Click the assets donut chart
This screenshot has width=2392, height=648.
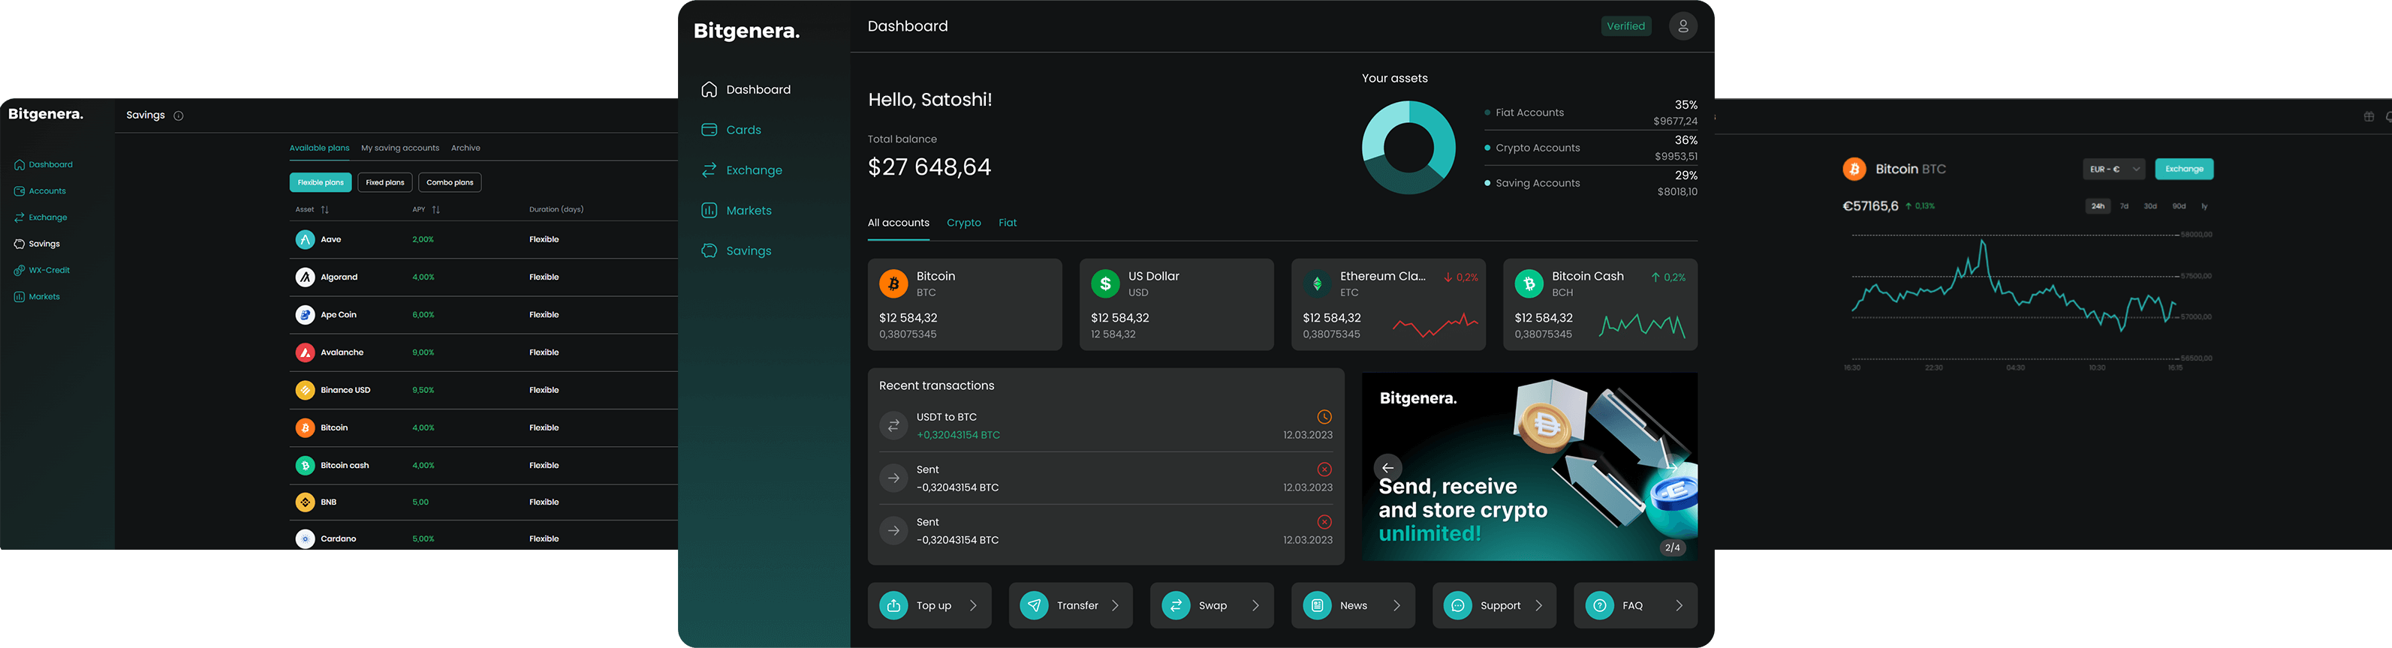(1408, 148)
